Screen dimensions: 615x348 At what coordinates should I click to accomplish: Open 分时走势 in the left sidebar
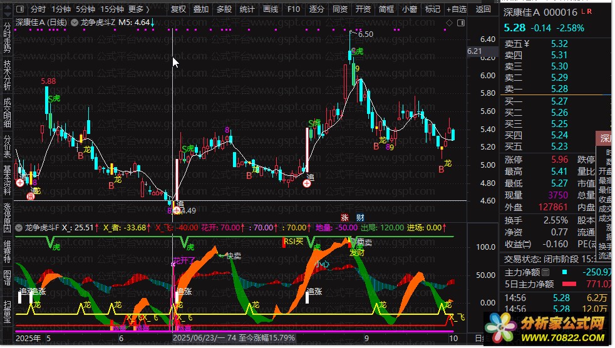coord(7,38)
